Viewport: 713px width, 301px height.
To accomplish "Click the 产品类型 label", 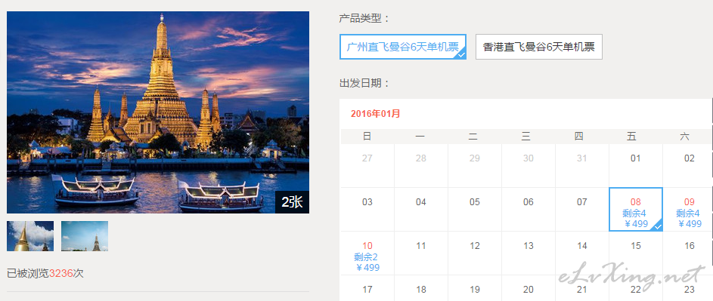I will coord(364,19).
